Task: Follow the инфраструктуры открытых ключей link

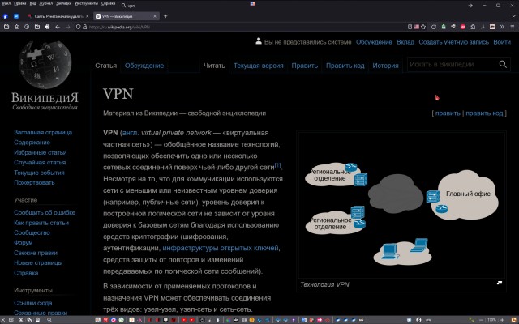Action: coord(221,248)
